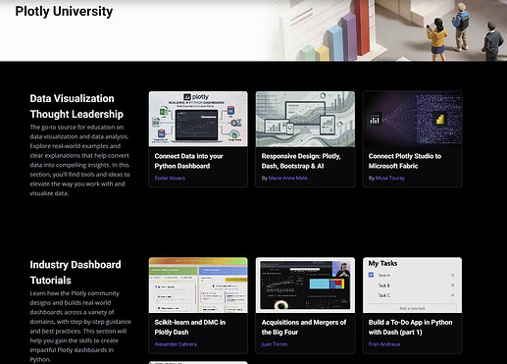The width and height of the screenshot is (507, 364).
Task: Click title Acquisitions and Mergers of the Big Four
Action: click(304, 327)
